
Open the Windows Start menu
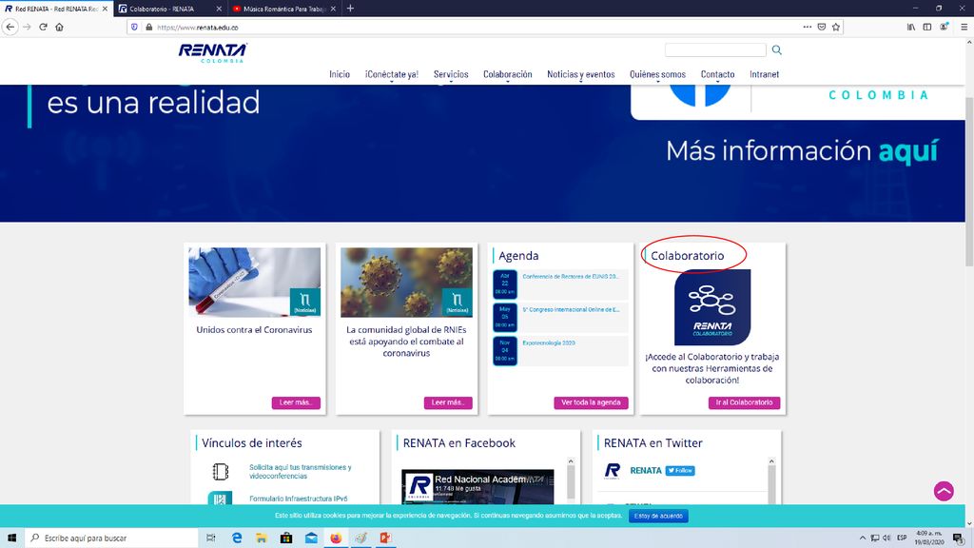[11, 538]
